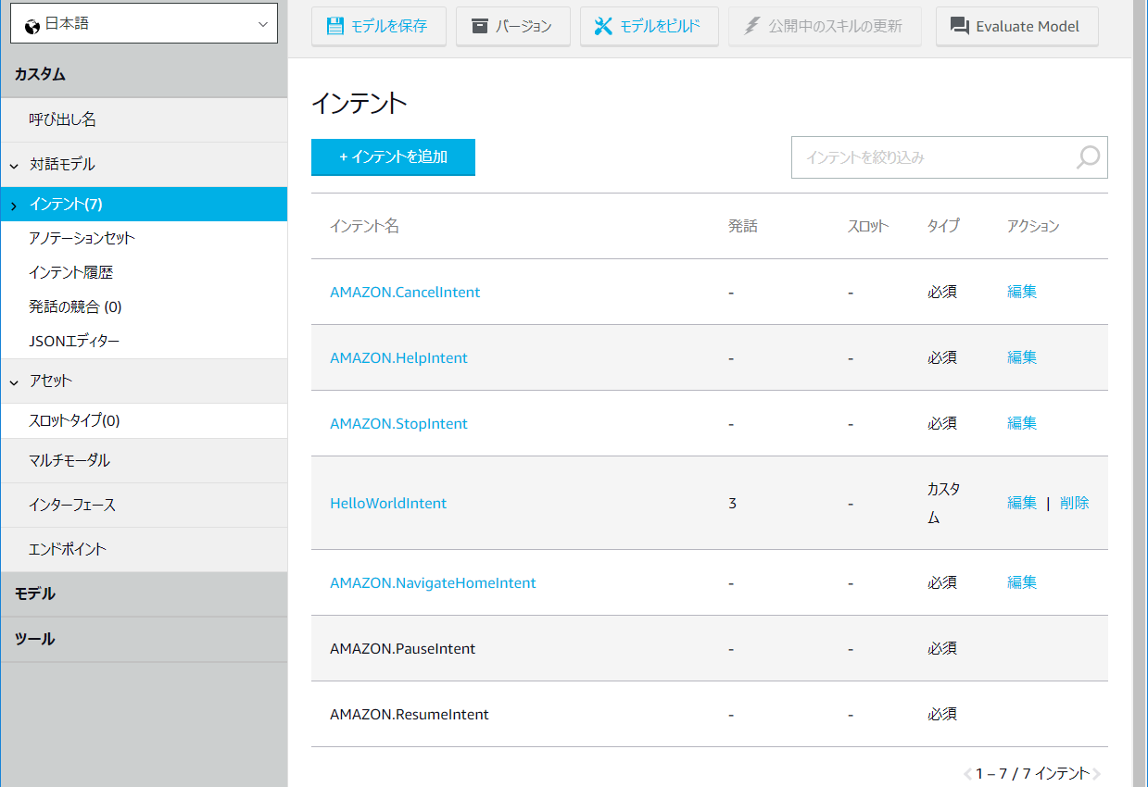Viewport: 1148px width, 787px height.
Task: Click the 1 – 7 / 7 インテント pagination text
Action: coord(1032,773)
